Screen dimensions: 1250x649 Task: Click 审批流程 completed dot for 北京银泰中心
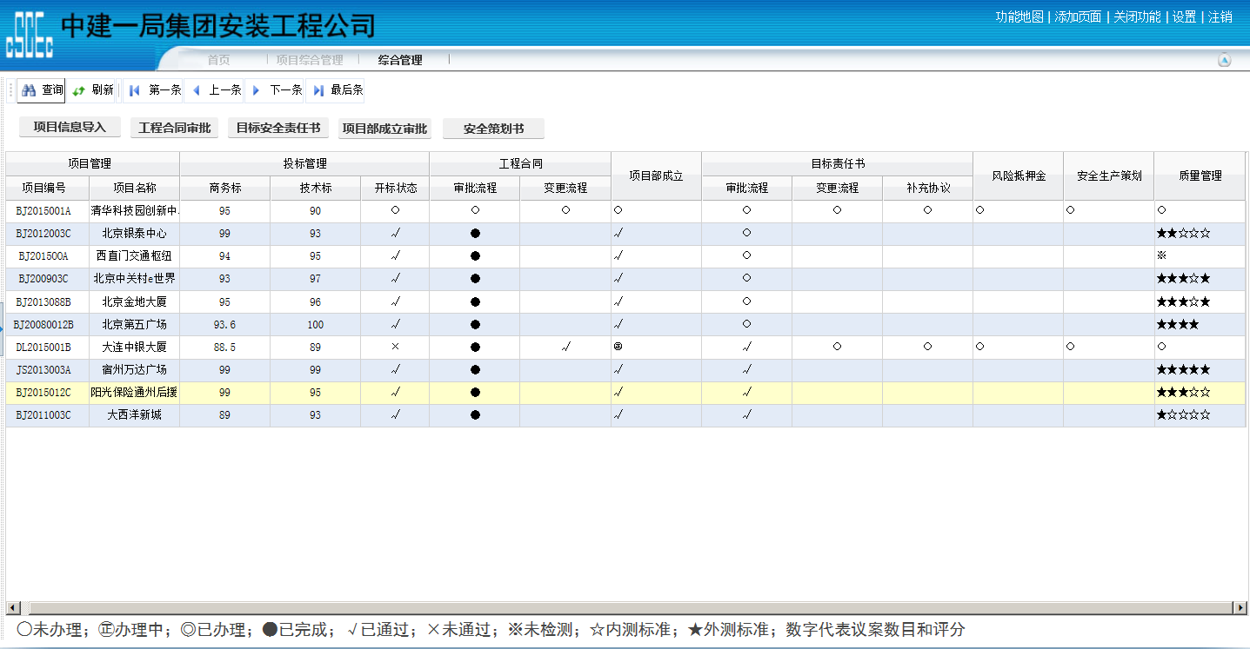475,234
